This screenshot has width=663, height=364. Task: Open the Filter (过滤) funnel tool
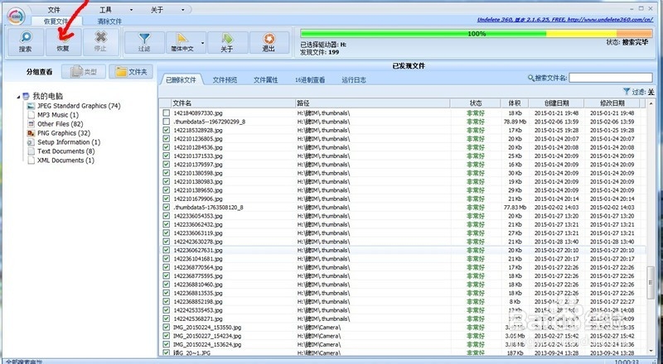click(144, 42)
